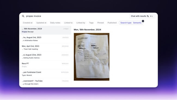The height and width of the screenshot is (100, 177).
Task: Open the Linked to filter
Action: tap(68, 23)
